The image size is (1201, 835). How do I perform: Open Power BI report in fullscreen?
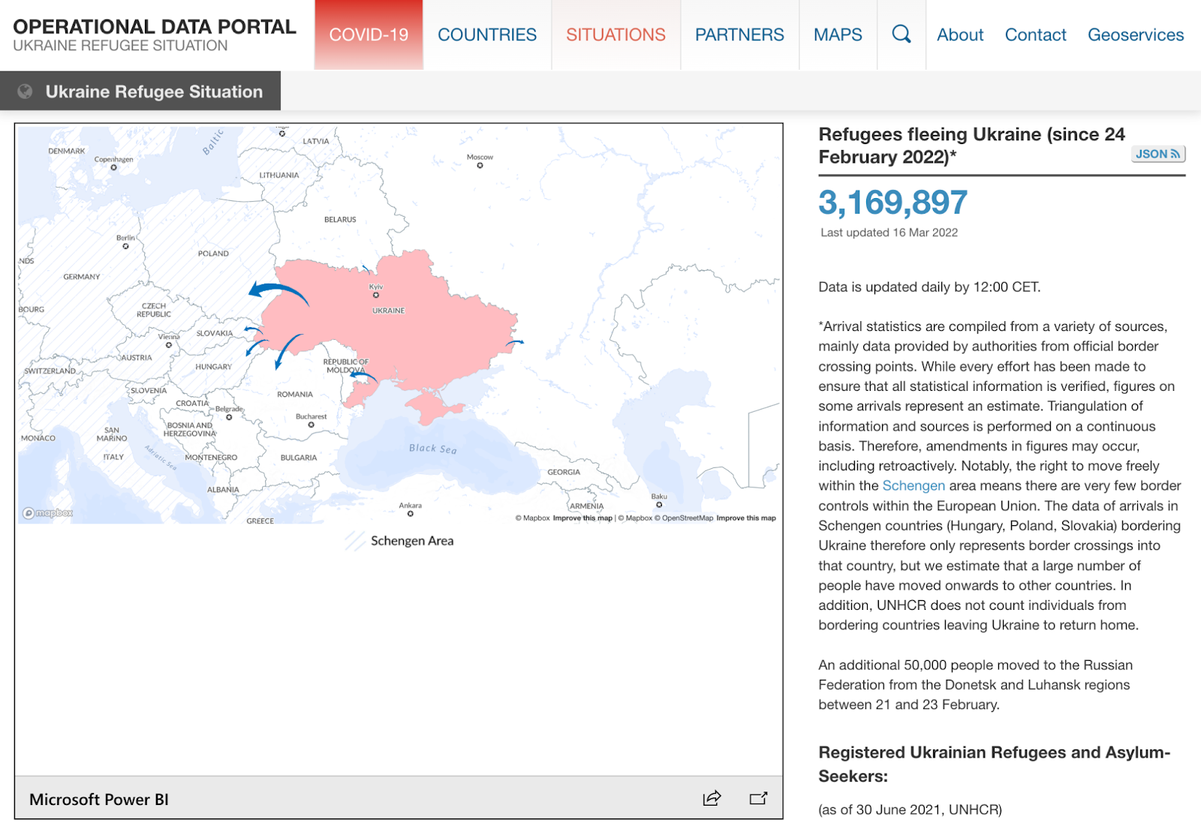[x=759, y=798]
